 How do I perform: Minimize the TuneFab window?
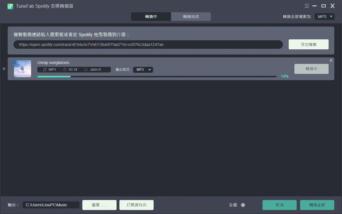click(315, 6)
